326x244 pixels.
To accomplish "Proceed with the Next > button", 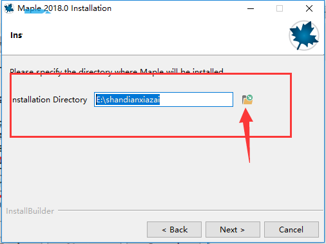I will (x=233, y=230).
